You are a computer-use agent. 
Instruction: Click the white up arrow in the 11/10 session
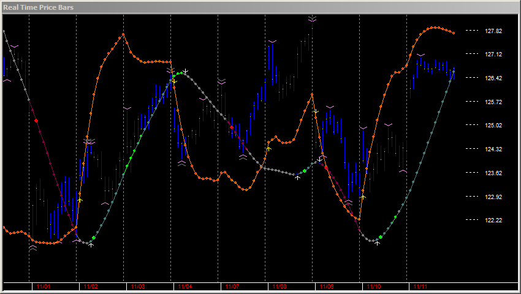click(377, 243)
